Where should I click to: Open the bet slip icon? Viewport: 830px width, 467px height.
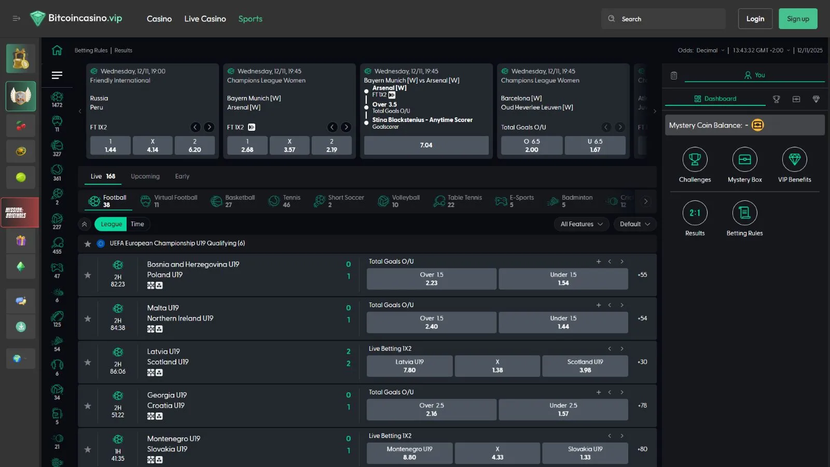pos(673,75)
